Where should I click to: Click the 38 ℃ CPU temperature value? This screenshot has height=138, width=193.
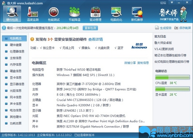coord(173,83)
